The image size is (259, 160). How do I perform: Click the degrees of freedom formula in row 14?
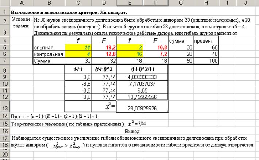click(59, 117)
